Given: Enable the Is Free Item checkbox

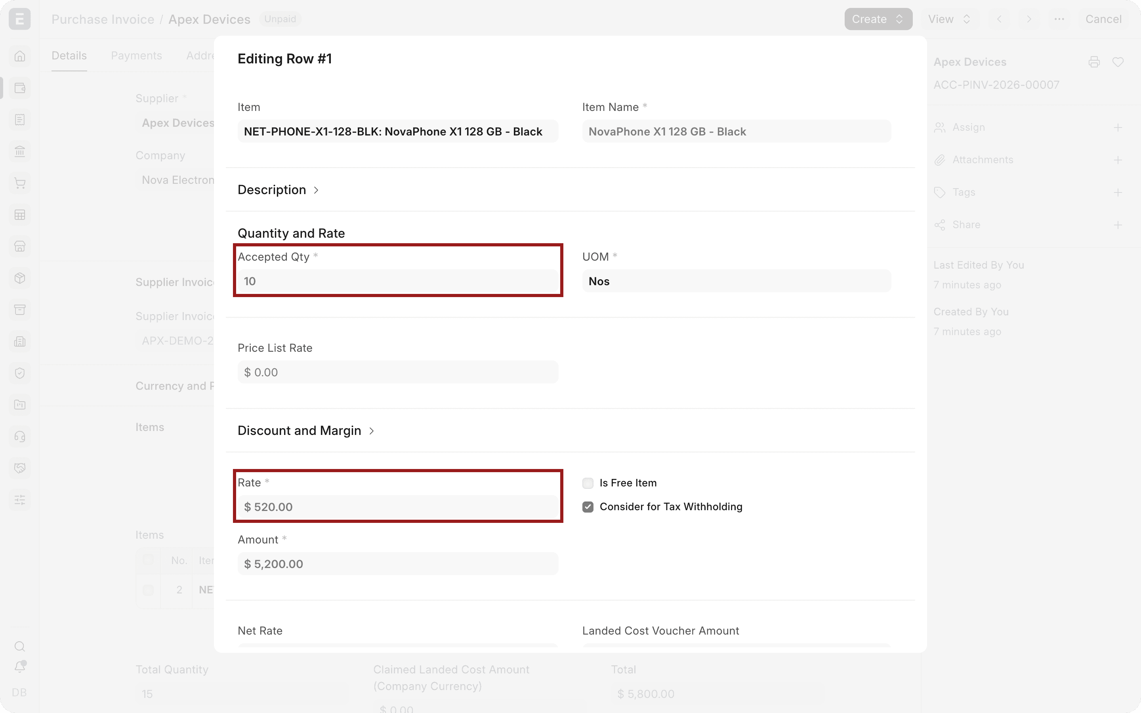Looking at the screenshot, I should pos(588,483).
